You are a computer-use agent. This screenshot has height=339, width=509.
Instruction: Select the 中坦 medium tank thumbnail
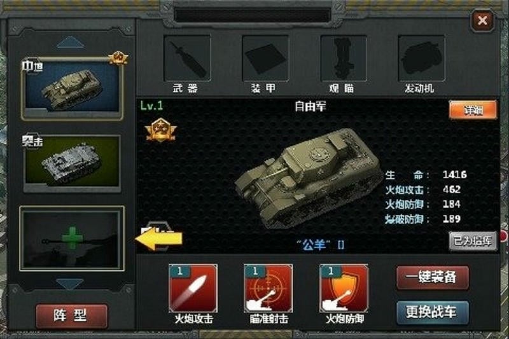tap(72, 88)
